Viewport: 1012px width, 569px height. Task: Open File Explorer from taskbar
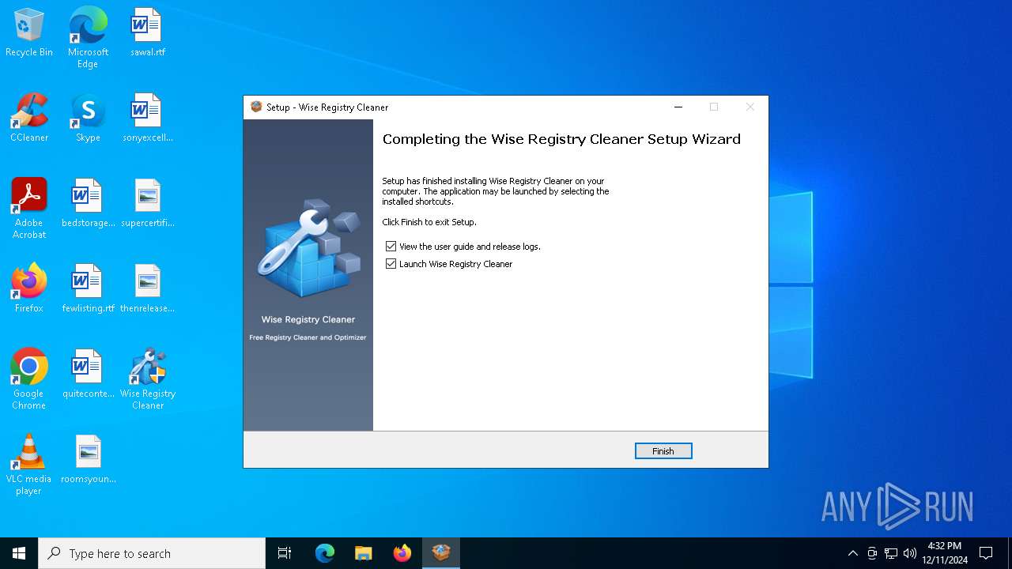pyautogui.click(x=364, y=553)
